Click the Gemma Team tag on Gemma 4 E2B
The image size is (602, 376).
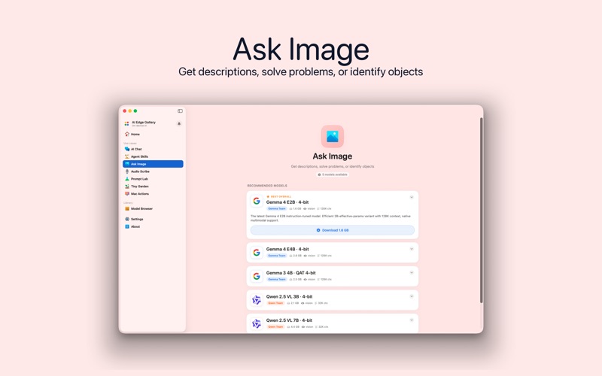pos(277,209)
